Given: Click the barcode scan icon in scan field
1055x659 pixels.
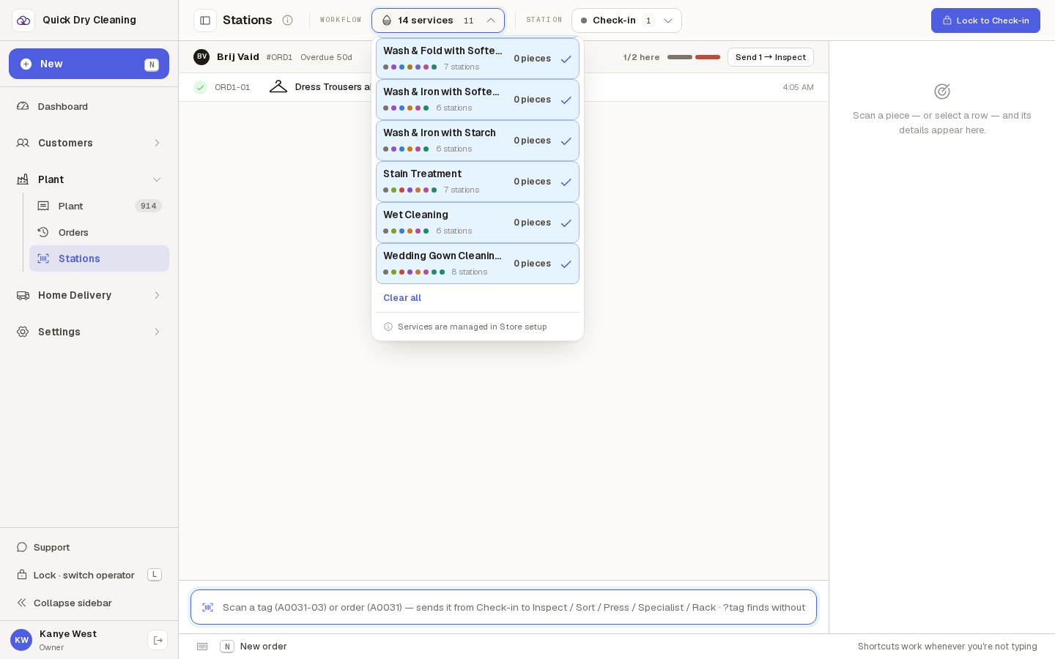Looking at the screenshot, I should pyautogui.click(x=208, y=607).
